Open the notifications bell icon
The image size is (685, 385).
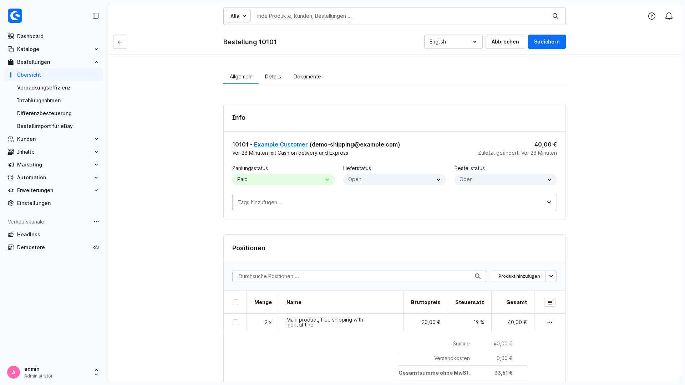click(669, 16)
